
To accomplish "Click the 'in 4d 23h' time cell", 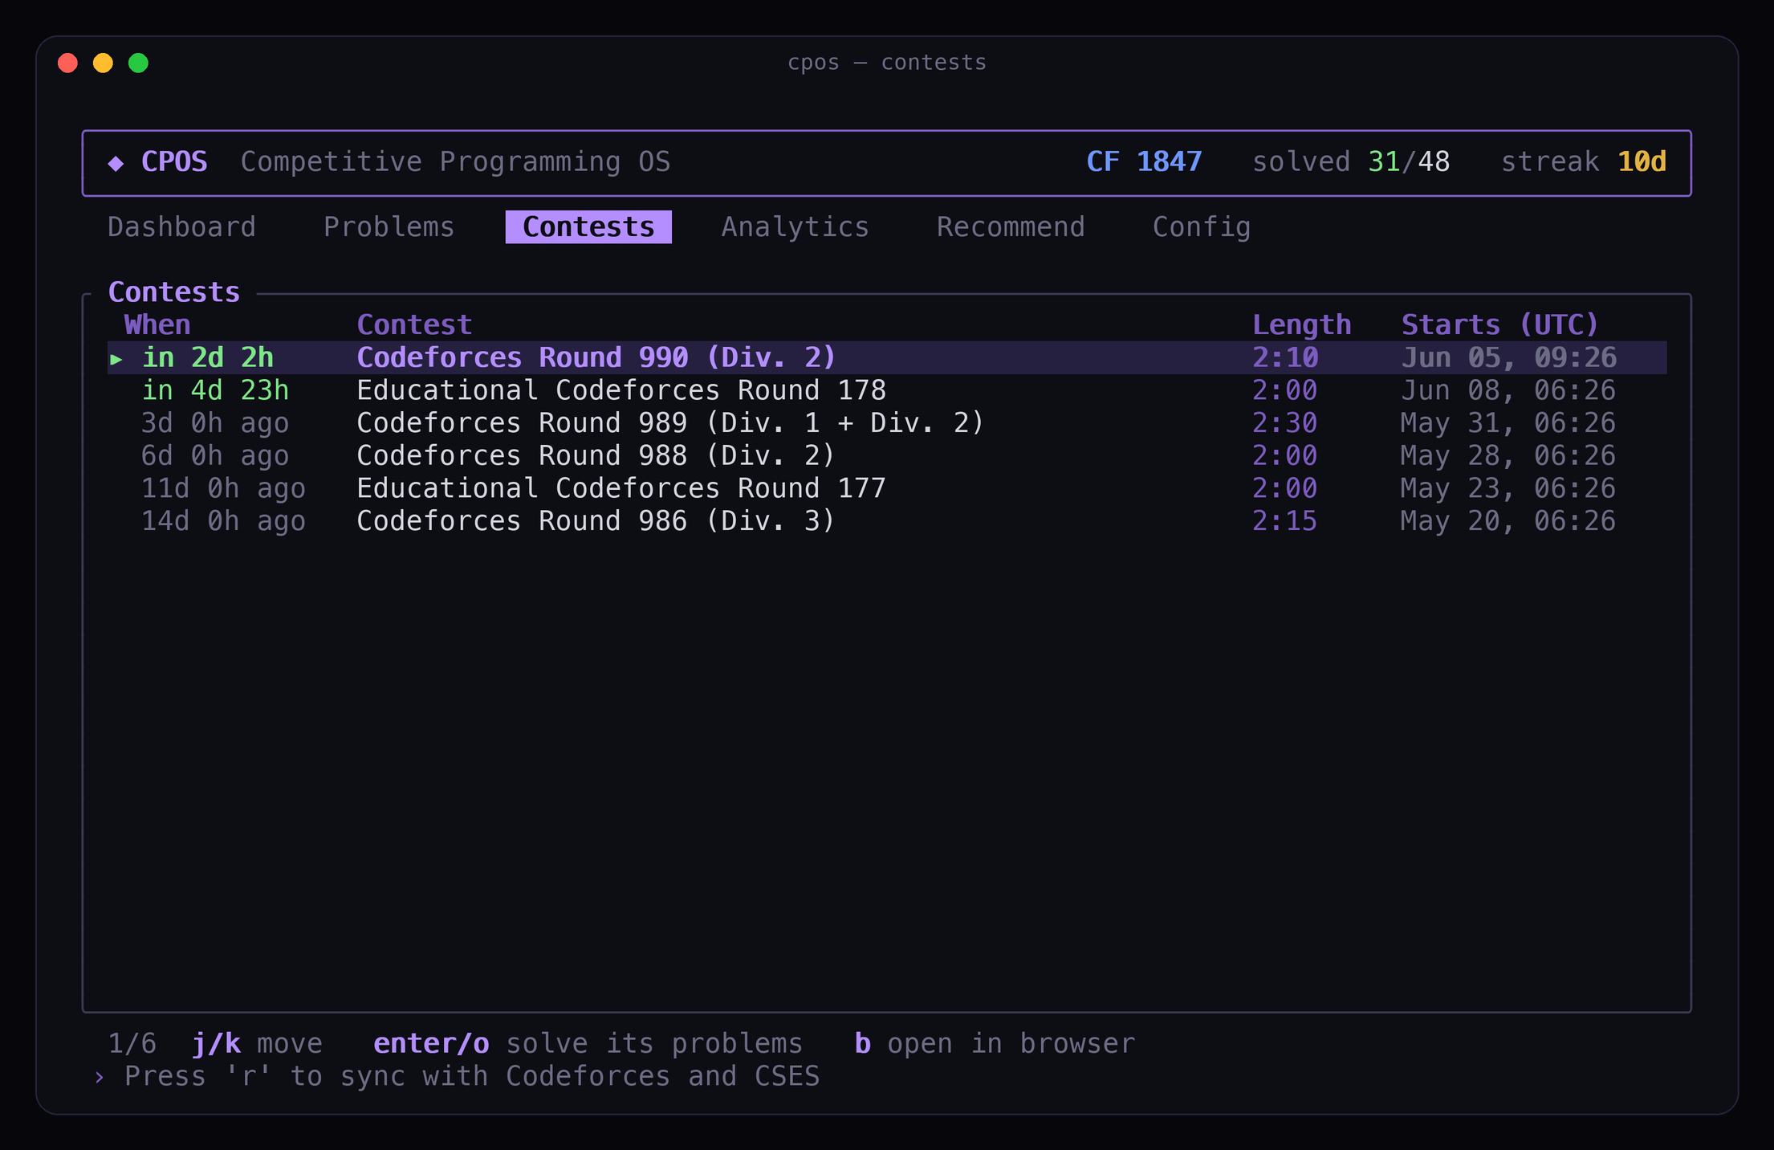I will 215,390.
